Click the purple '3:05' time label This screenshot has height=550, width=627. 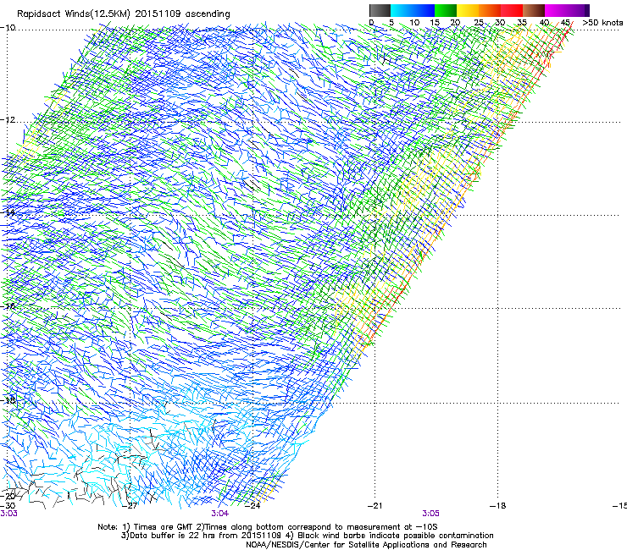pyautogui.click(x=430, y=514)
